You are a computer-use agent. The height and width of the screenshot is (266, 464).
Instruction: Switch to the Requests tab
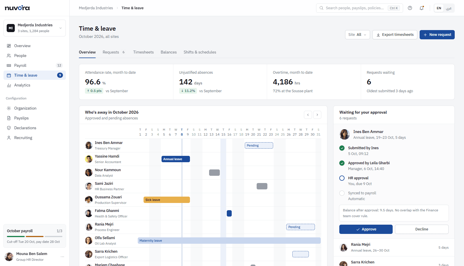click(114, 52)
